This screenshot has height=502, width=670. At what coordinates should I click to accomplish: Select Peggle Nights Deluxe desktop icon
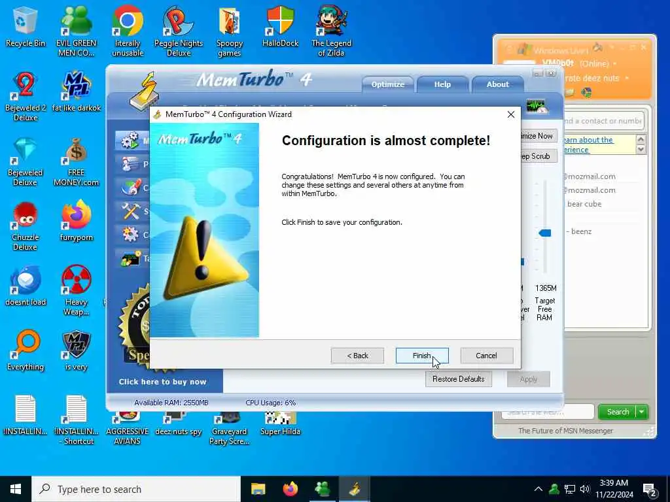179,31
